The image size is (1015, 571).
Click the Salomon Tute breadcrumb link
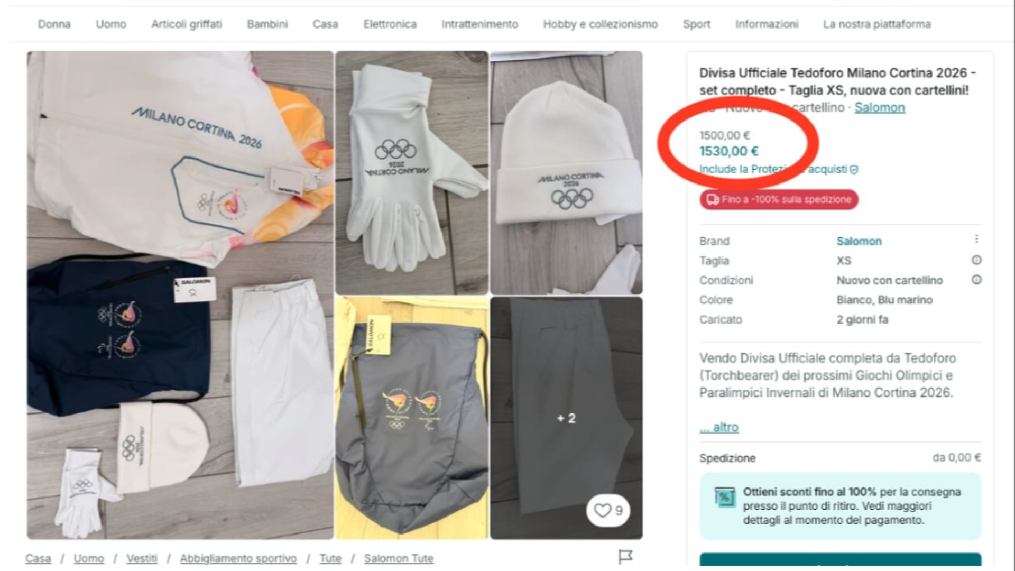399,558
